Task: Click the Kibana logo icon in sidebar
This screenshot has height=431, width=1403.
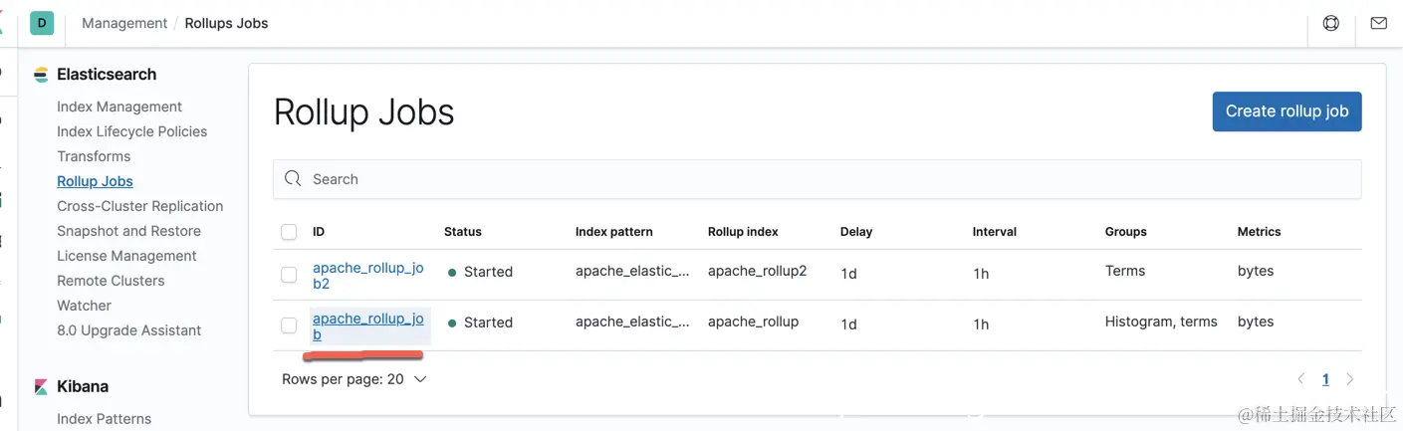Action: pyautogui.click(x=41, y=386)
